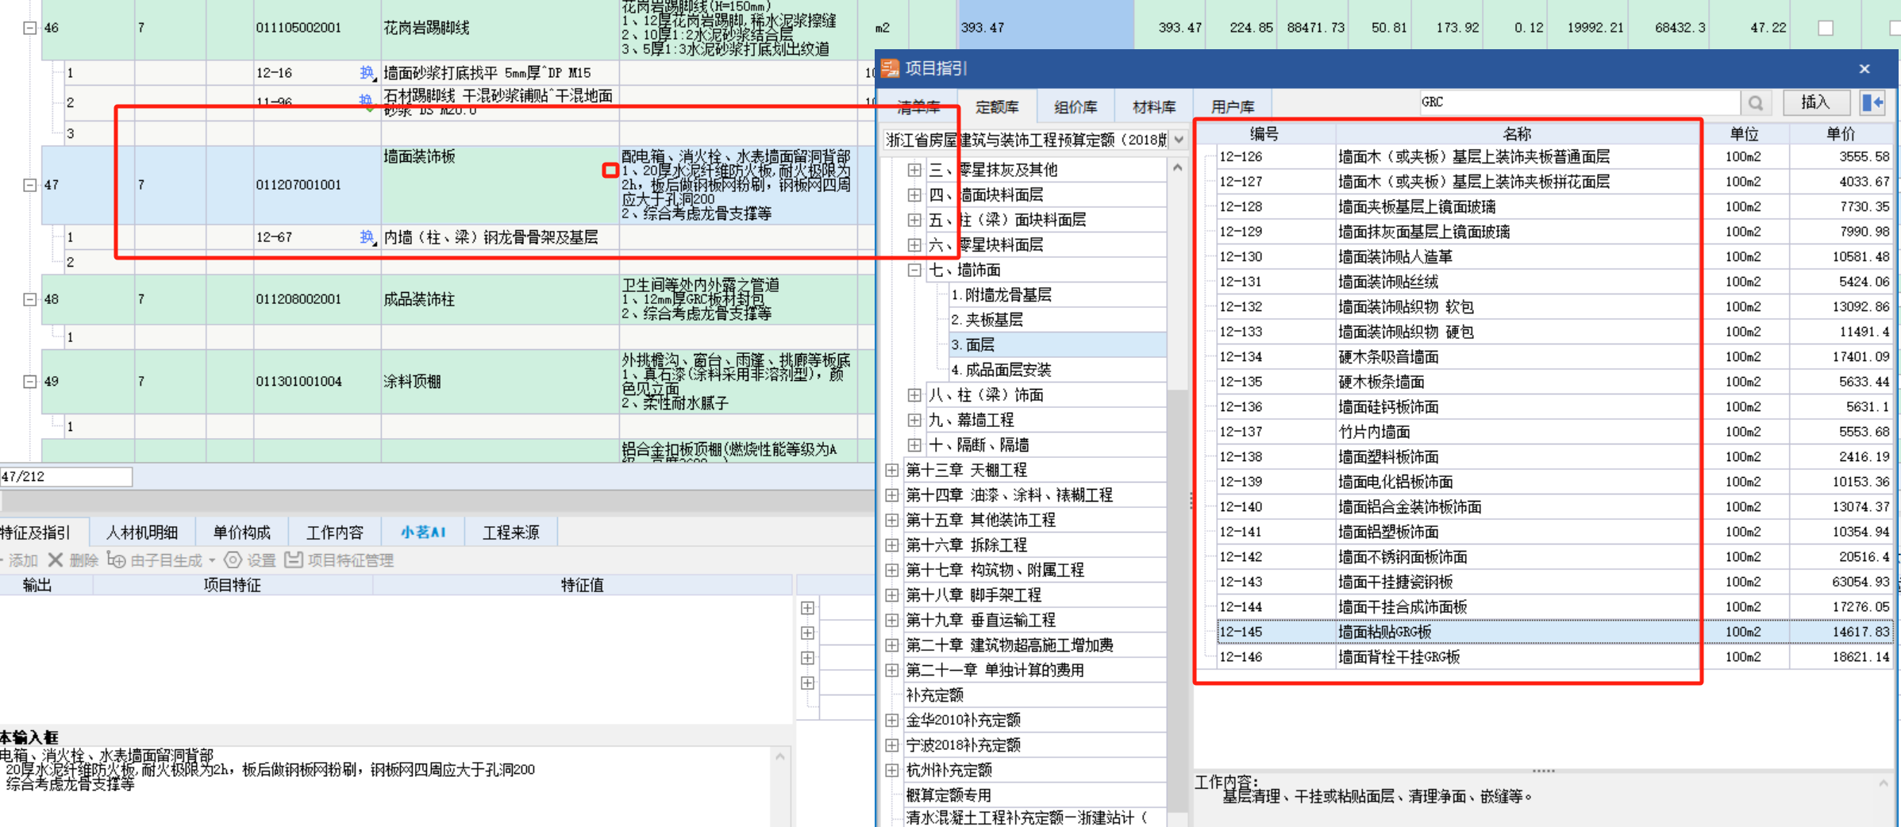The height and width of the screenshot is (827, 1901).
Task: Click the 换 icon on row 12-16
Action: pyautogui.click(x=366, y=73)
